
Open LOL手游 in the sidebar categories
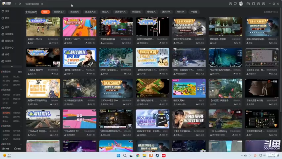[17, 135]
